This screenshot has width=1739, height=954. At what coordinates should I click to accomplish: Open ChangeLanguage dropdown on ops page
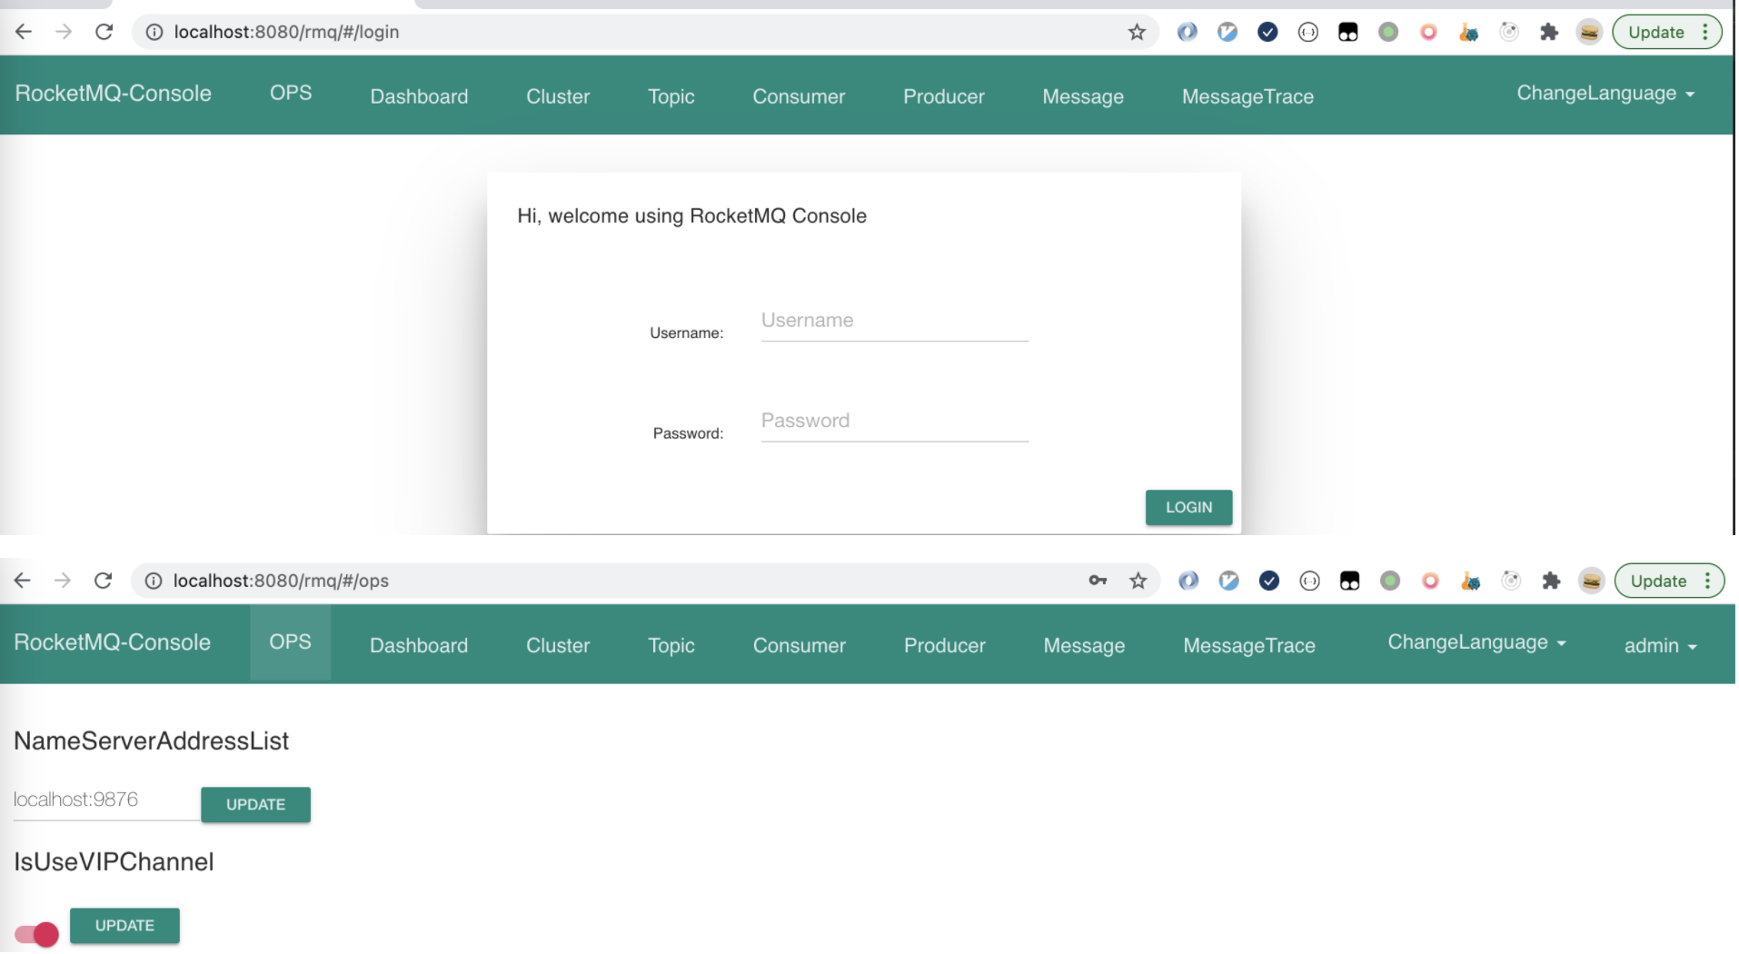[1476, 642]
